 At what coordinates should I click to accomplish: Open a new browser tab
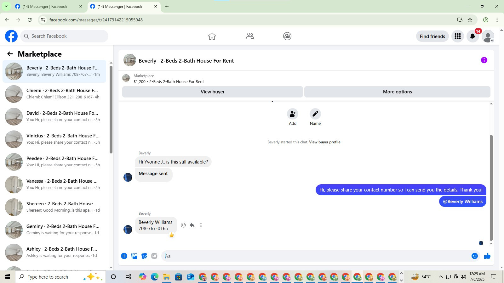(167, 6)
